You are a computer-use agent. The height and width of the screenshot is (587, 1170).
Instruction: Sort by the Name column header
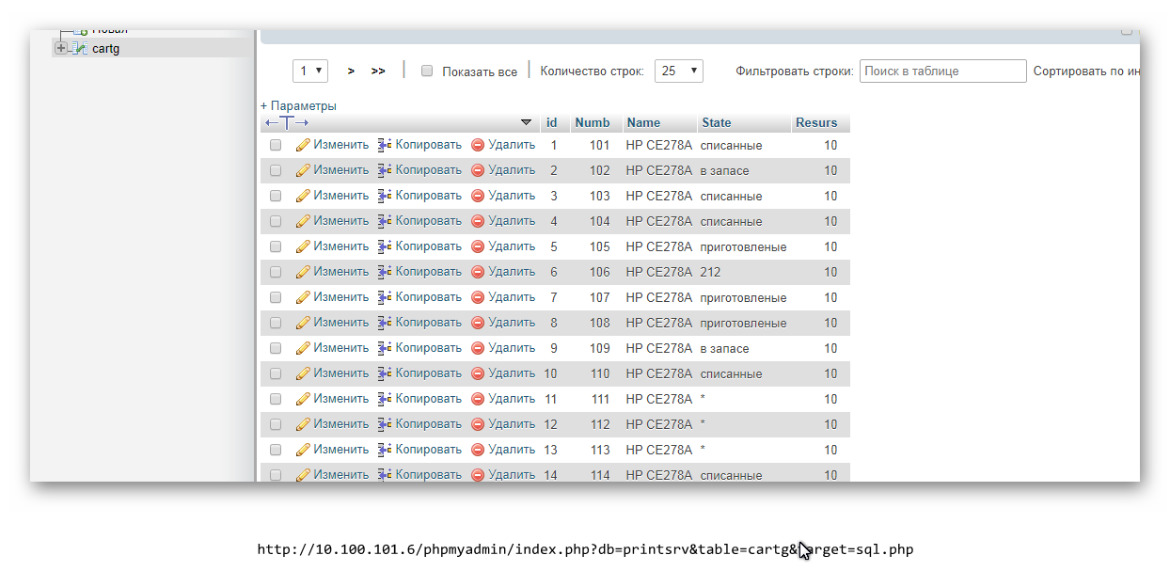click(644, 122)
